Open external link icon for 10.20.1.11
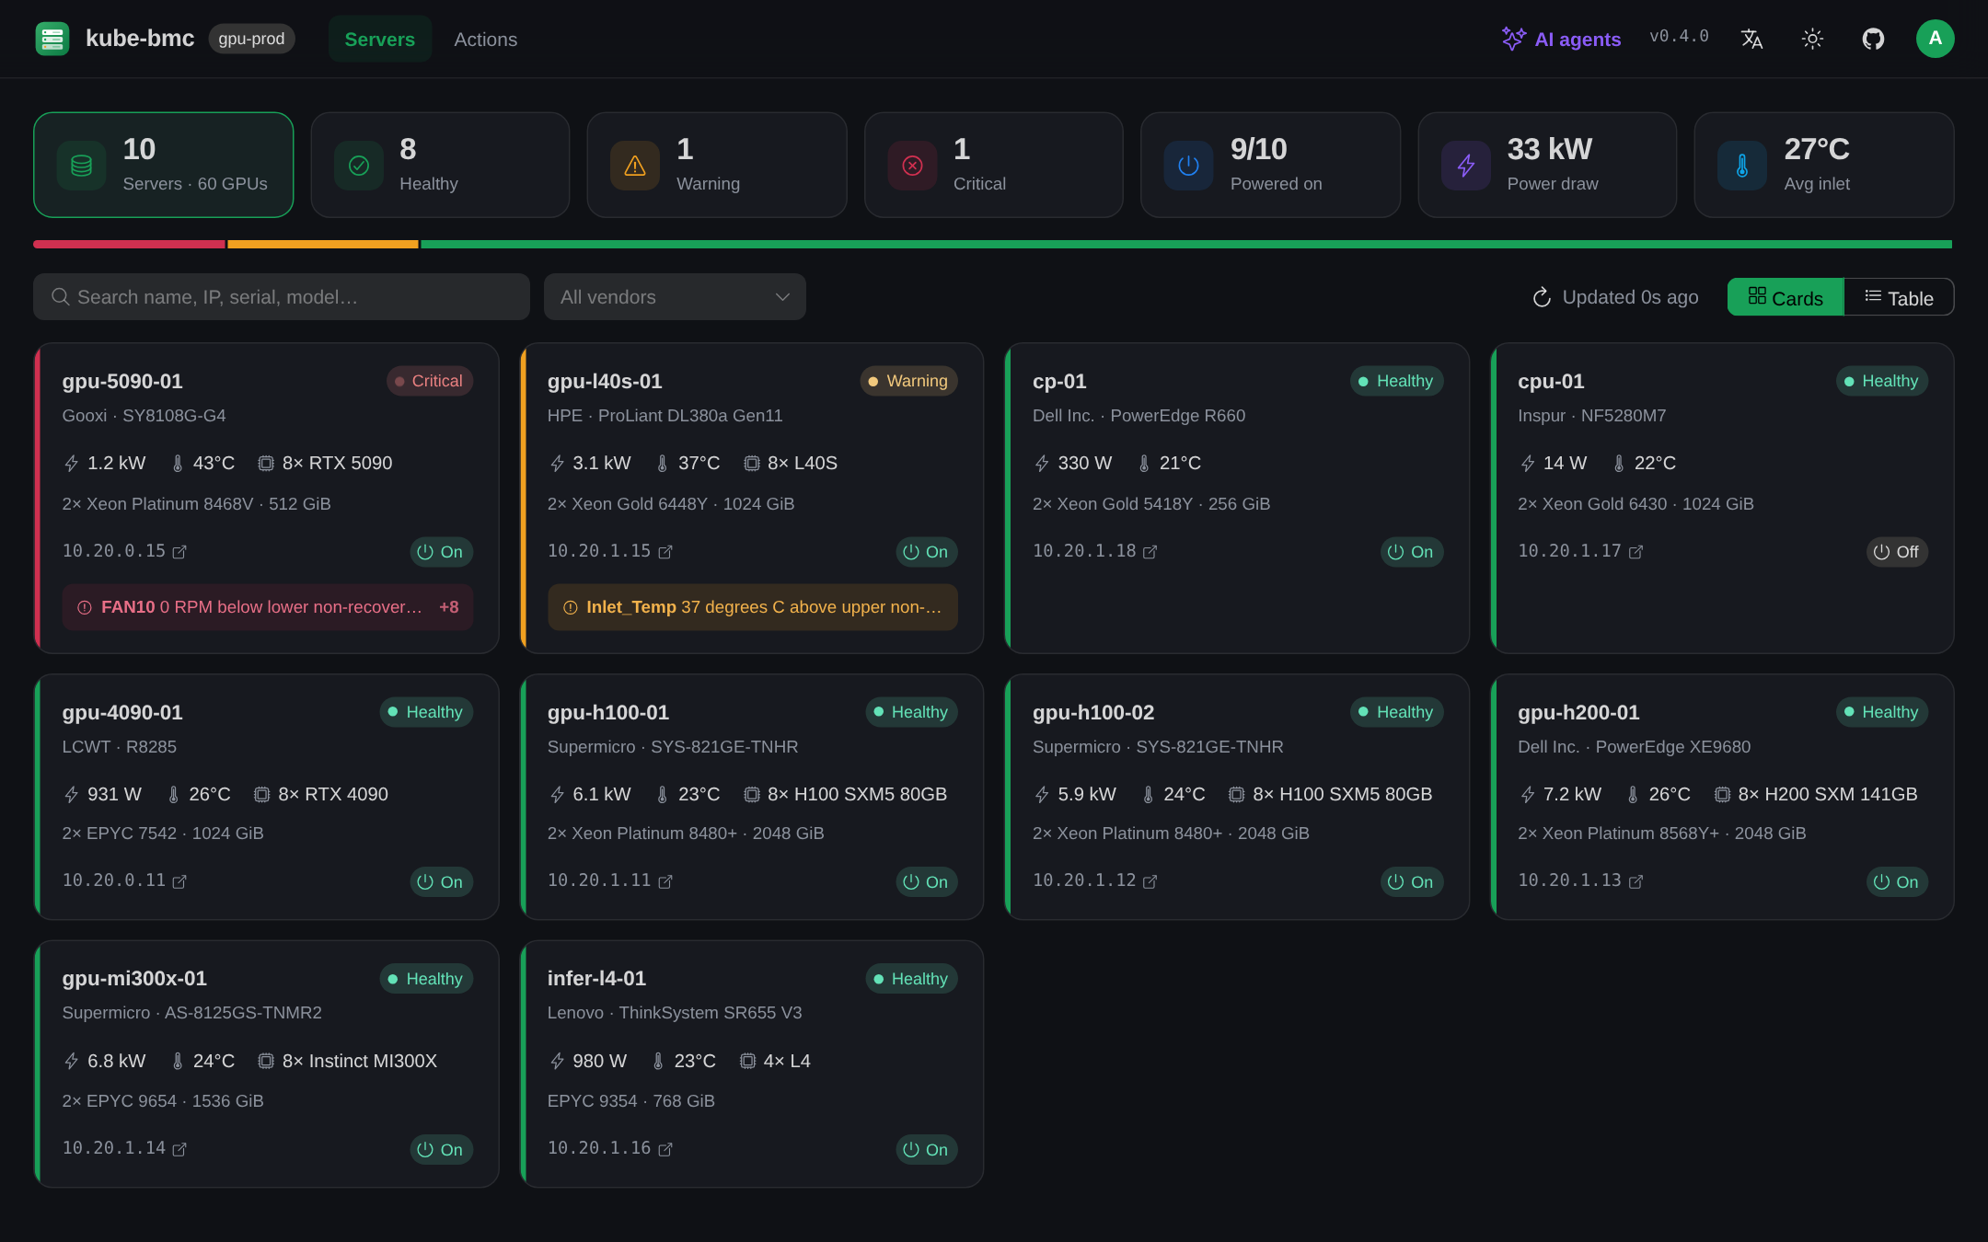 point(665,881)
